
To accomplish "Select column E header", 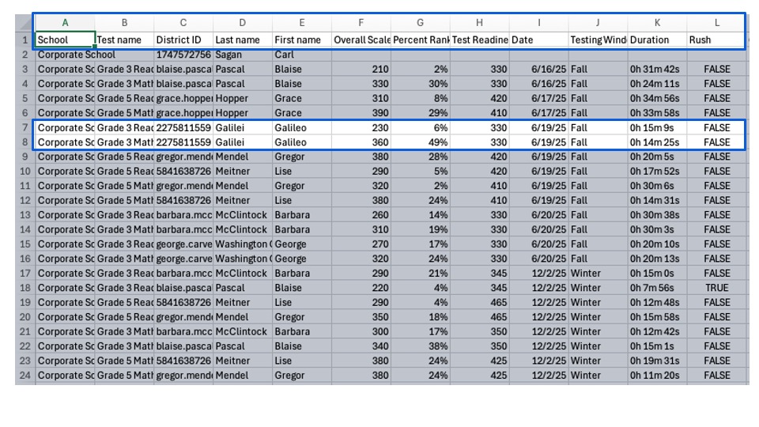I will (x=302, y=23).
